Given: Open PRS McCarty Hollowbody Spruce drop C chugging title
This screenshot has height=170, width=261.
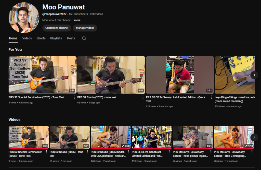Looking at the screenshot, I should [x=230, y=154].
